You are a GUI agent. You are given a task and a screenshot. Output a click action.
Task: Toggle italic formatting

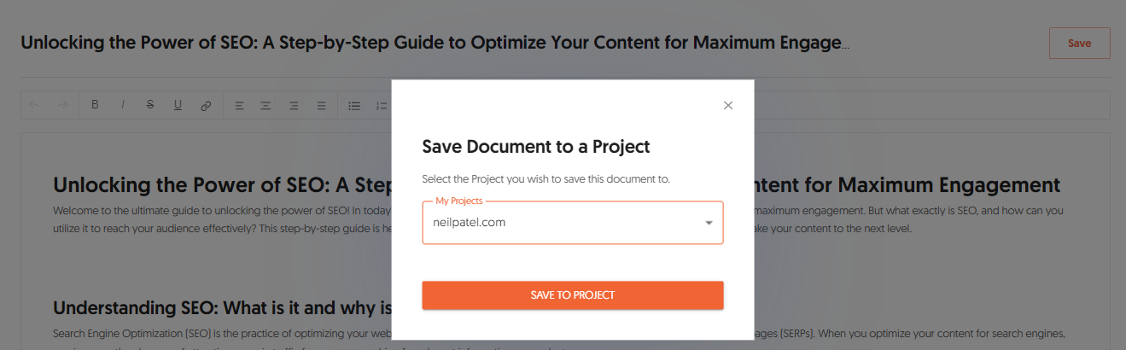(123, 105)
